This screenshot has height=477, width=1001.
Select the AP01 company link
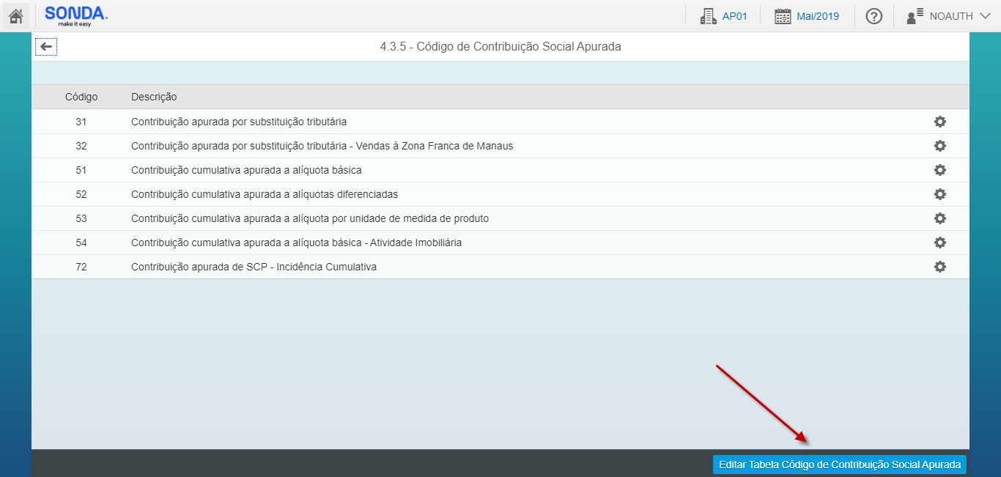pos(735,16)
